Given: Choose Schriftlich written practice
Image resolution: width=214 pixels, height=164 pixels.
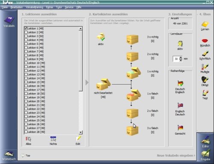Looking at the screenshot, I should pos(205,56).
